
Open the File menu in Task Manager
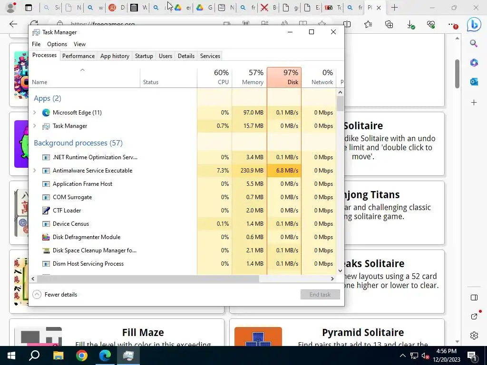(36, 44)
